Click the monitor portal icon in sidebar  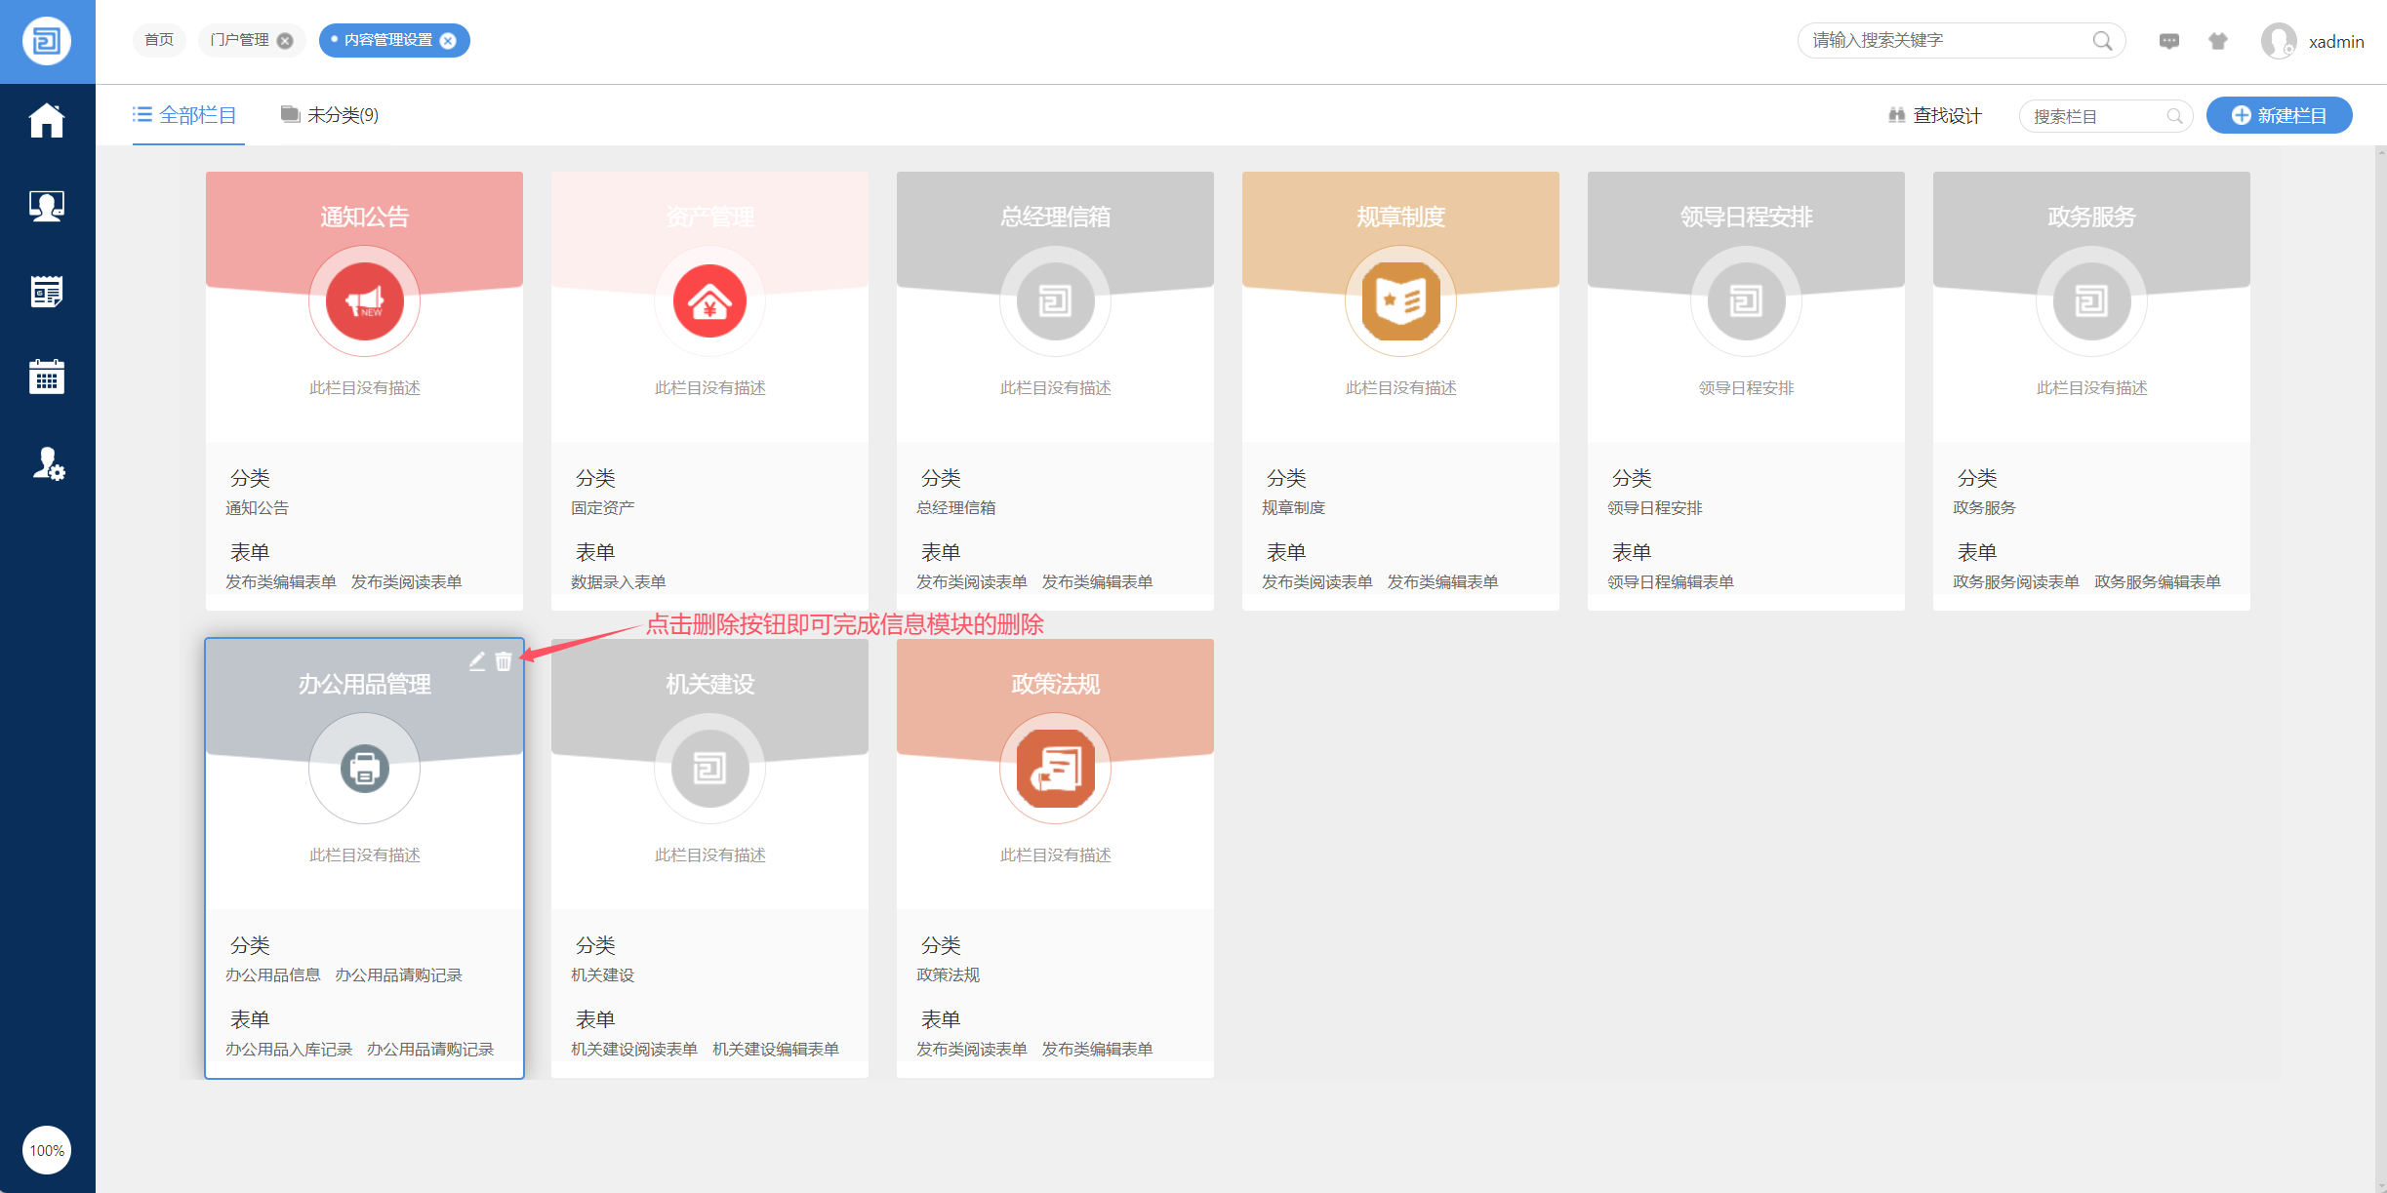[x=47, y=206]
